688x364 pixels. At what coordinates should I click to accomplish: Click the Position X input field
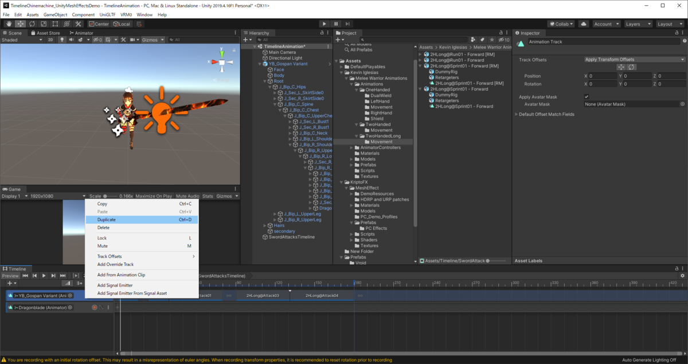coord(601,76)
